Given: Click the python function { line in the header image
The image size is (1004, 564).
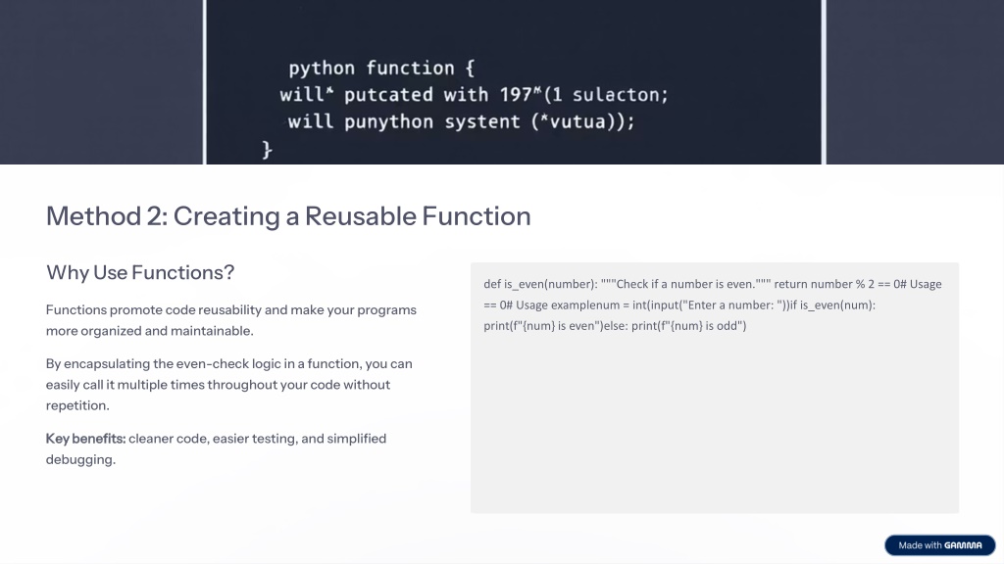Looking at the screenshot, I should point(380,69).
